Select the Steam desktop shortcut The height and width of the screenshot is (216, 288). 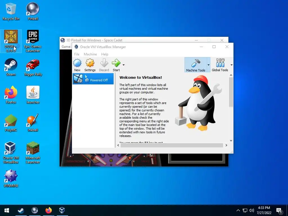(x=11, y=67)
